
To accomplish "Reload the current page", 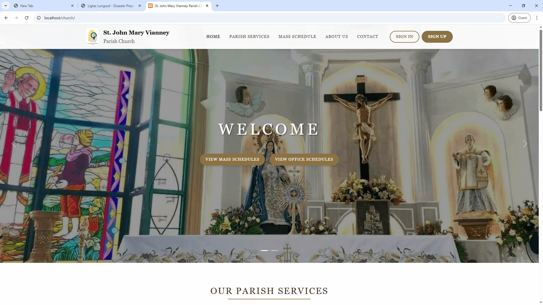I will pyautogui.click(x=27, y=18).
